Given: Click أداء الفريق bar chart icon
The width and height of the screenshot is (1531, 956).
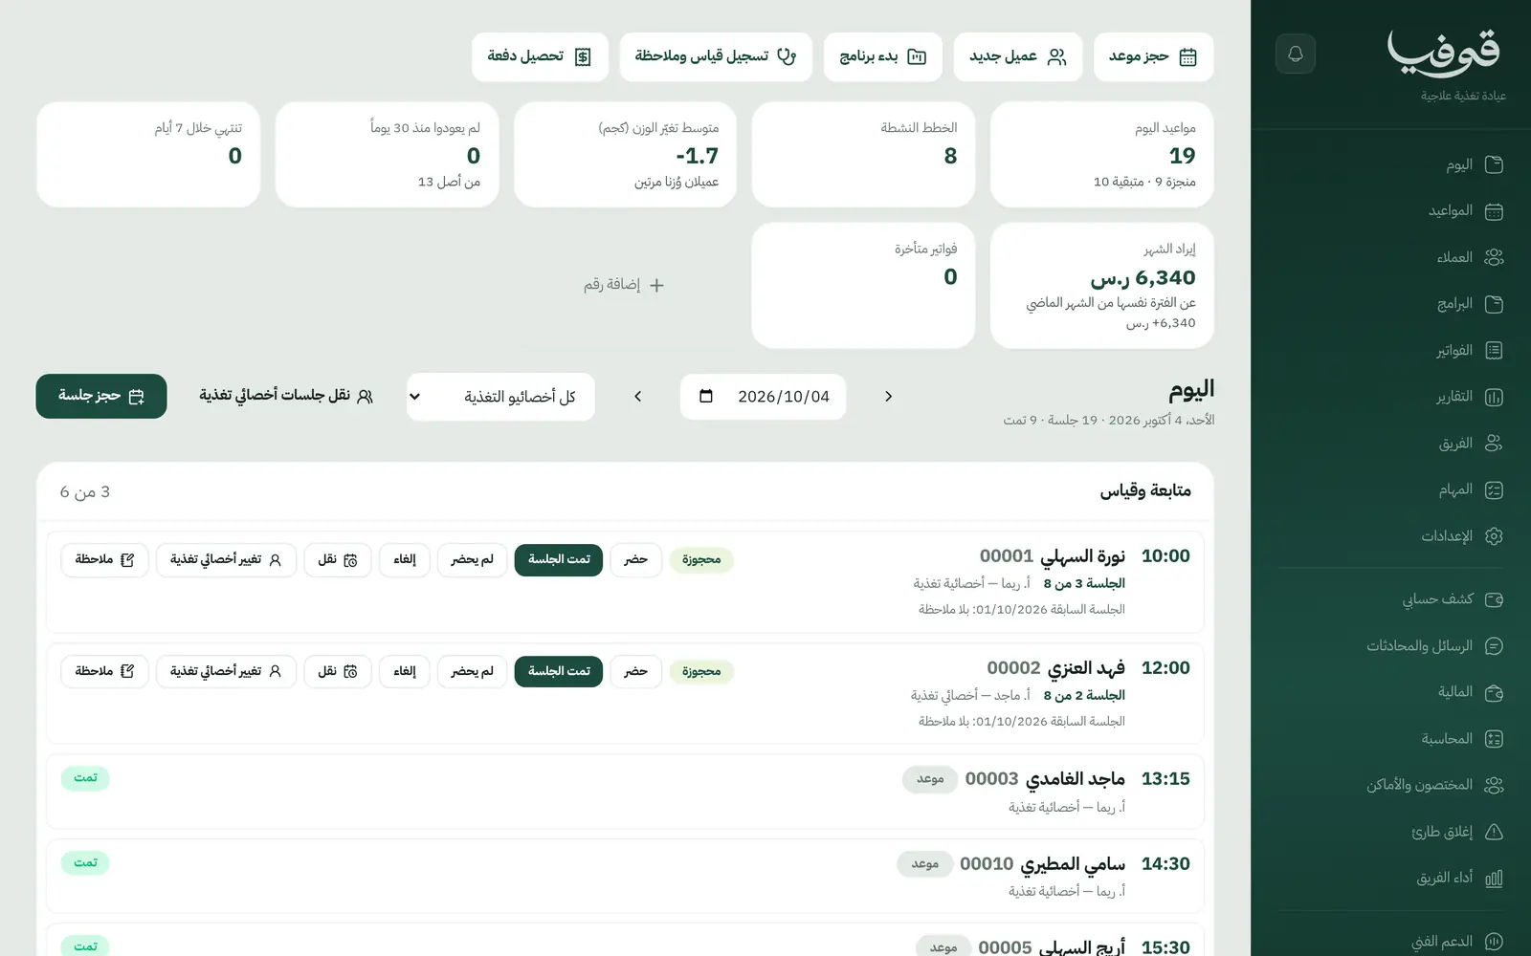Looking at the screenshot, I should 1494,878.
